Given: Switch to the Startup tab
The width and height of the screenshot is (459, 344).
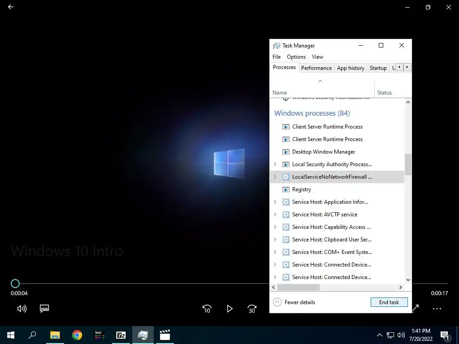Looking at the screenshot, I should click(x=378, y=68).
